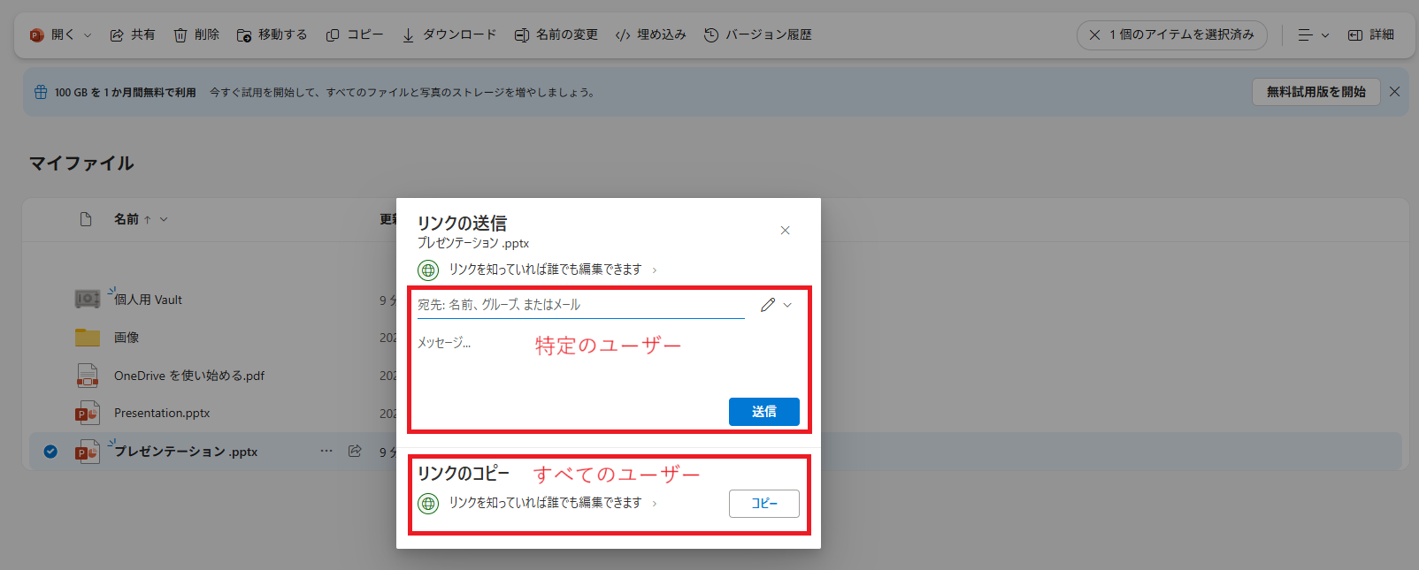Image resolution: width=1419 pixels, height=570 pixels.
Task: Select the 移動する folder icon
Action: coord(244,35)
